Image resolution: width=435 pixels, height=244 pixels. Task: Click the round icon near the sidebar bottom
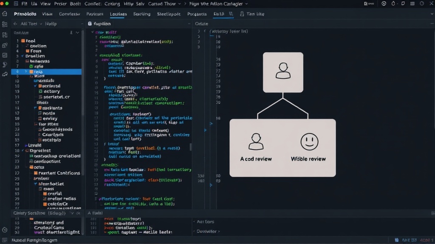tap(5, 230)
